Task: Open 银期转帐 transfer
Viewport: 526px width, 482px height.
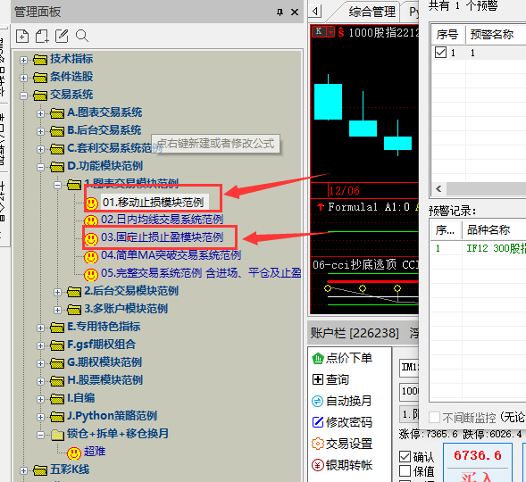Action: click(x=342, y=465)
